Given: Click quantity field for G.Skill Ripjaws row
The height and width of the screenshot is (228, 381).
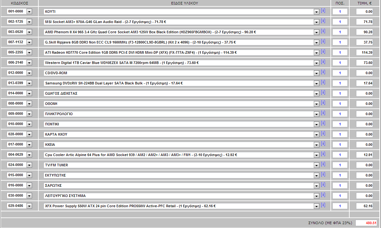Looking at the screenshot, I should pyautogui.click(x=340, y=42).
